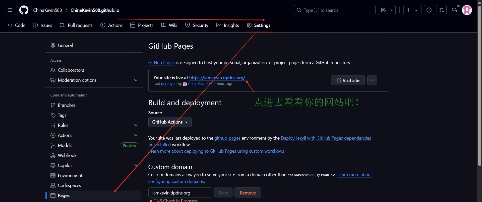Open the user avatar menu
This screenshot has height=202, width=482.
click(x=467, y=10)
